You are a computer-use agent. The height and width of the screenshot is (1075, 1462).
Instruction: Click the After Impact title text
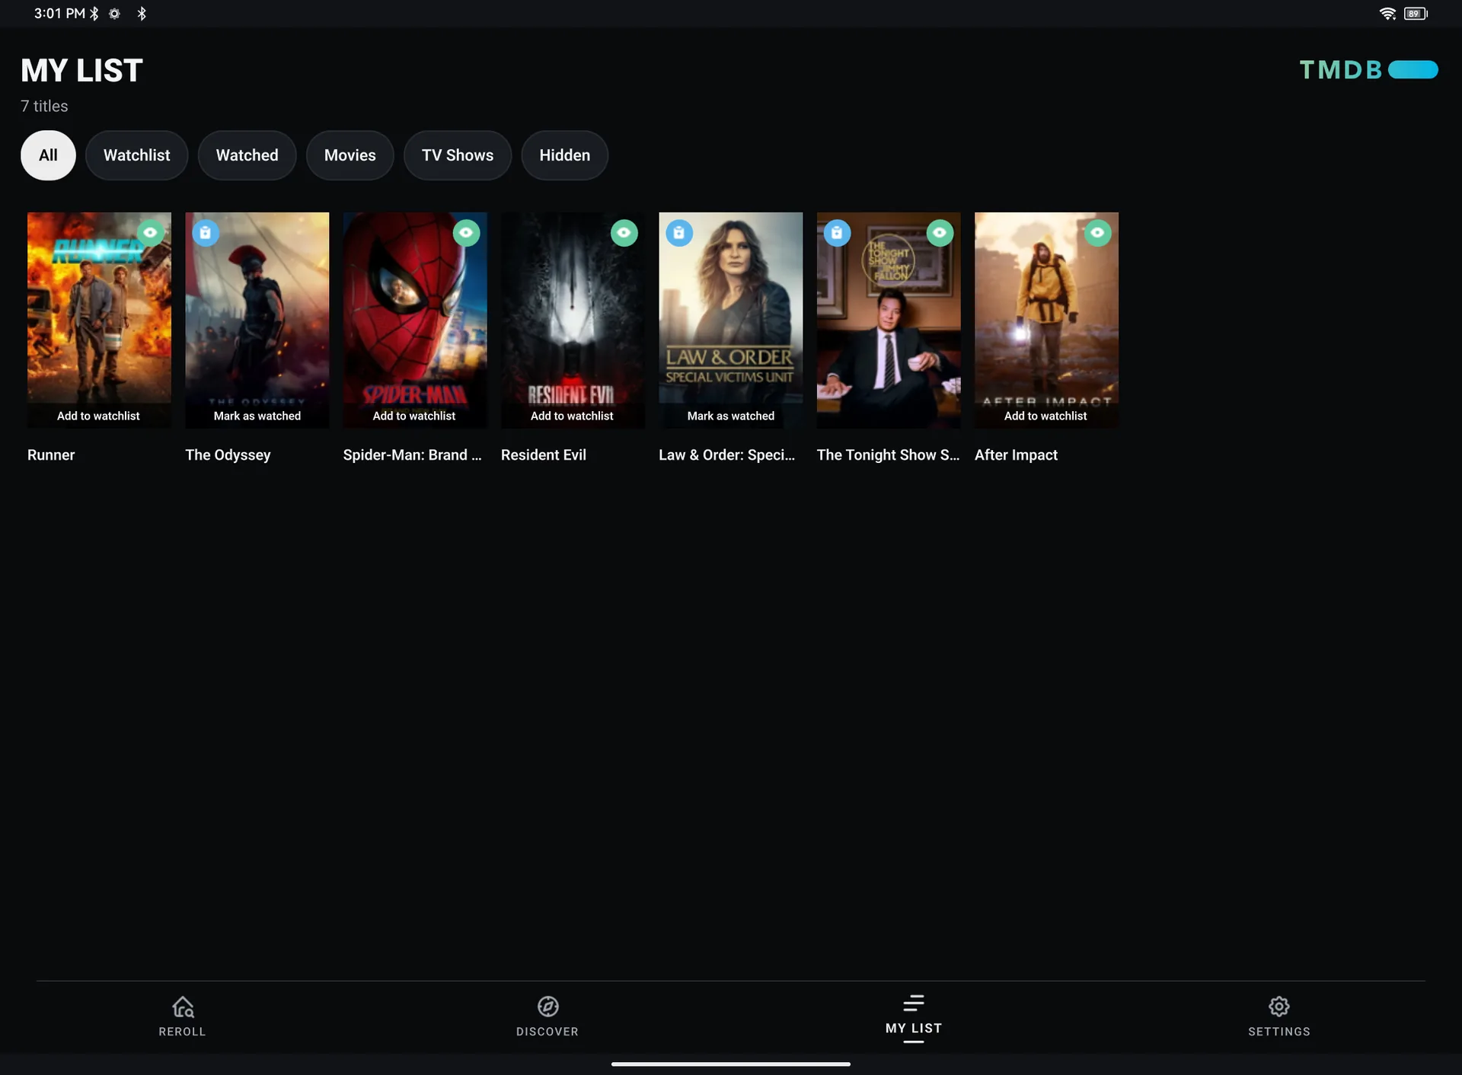point(1016,455)
